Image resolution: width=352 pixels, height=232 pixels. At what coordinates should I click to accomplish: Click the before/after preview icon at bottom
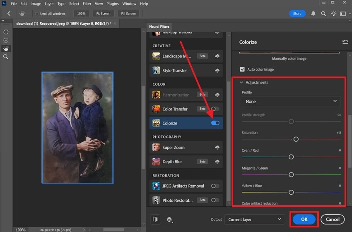[155, 220]
